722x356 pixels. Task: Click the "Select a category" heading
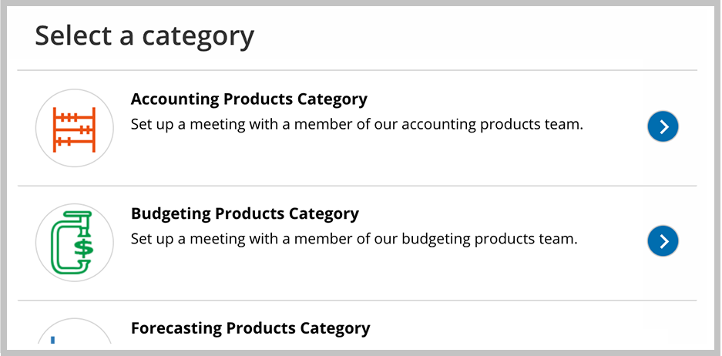tap(145, 36)
